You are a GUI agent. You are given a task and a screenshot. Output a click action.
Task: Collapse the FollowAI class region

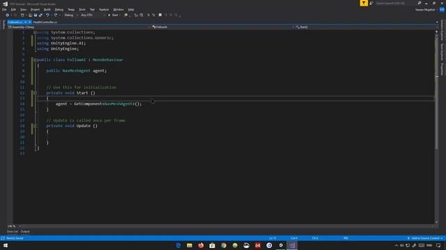click(35, 60)
